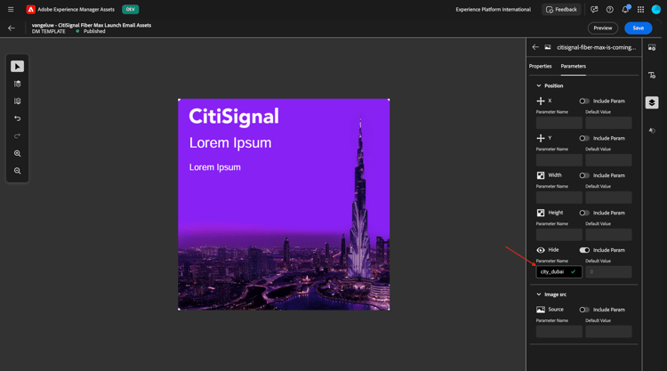Redo the last action
This screenshot has height=371, width=667.
(18, 136)
